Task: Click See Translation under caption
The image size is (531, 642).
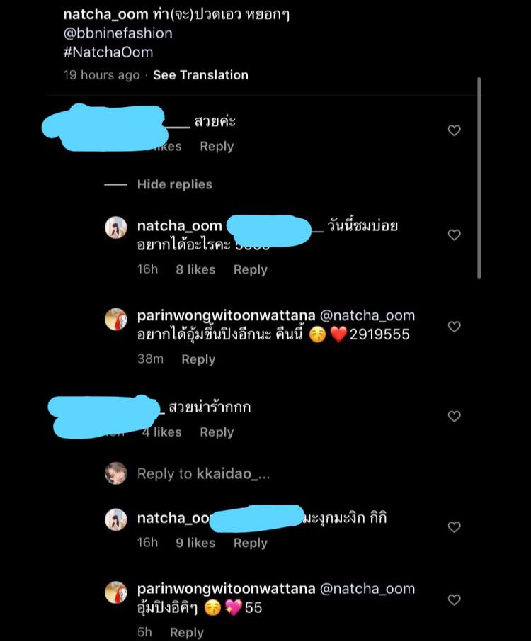Action: 200,75
